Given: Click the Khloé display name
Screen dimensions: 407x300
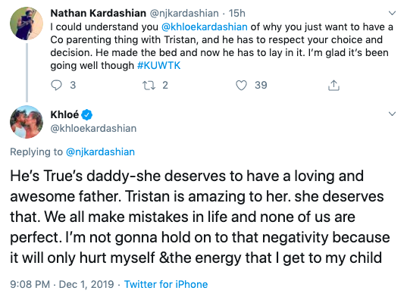Looking at the screenshot, I should [64, 114].
